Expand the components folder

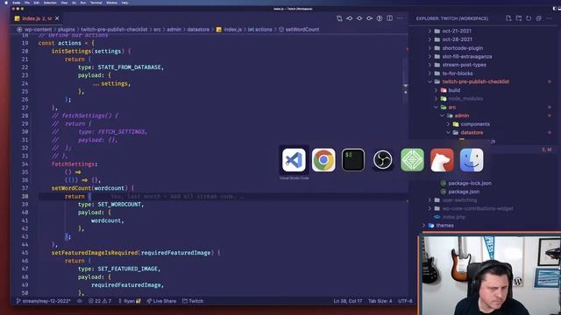[x=475, y=124]
